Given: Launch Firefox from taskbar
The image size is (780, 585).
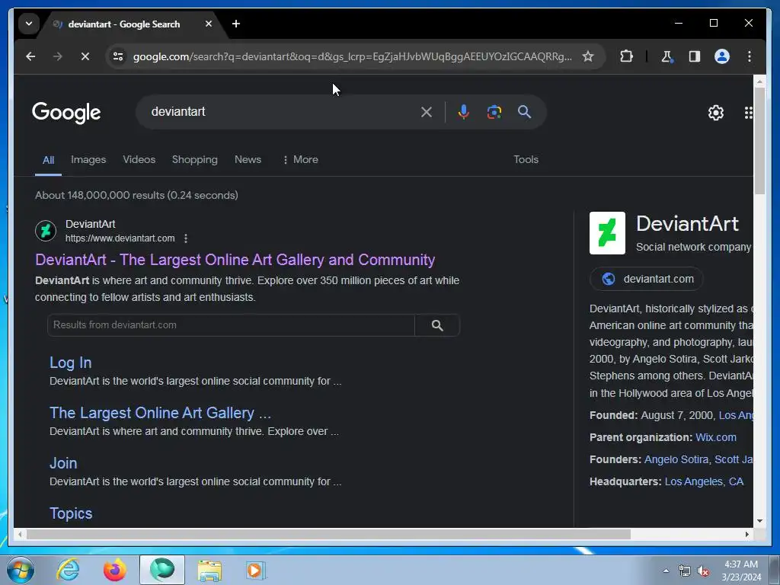Looking at the screenshot, I should (x=114, y=570).
